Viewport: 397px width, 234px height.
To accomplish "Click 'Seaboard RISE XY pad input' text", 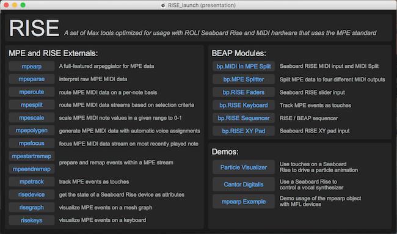I will [x=315, y=131].
